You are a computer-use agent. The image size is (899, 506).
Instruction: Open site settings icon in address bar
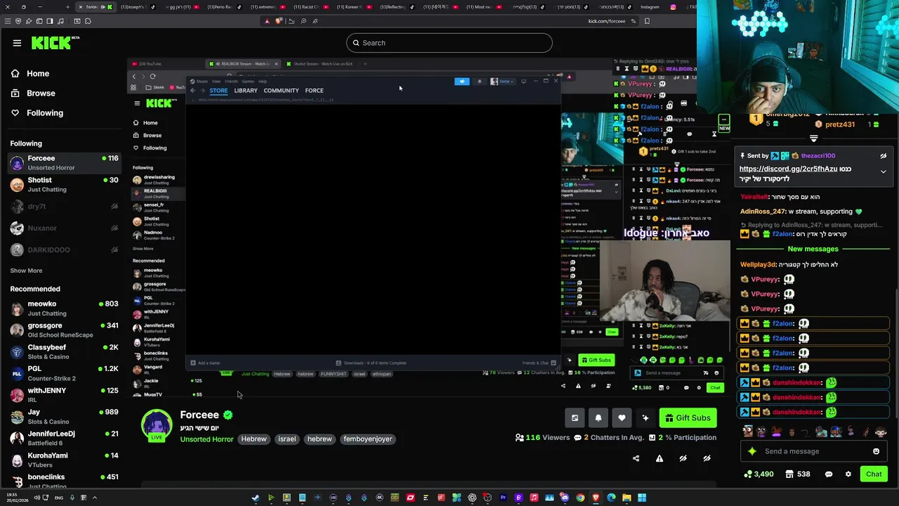pyautogui.click(x=634, y=21)
